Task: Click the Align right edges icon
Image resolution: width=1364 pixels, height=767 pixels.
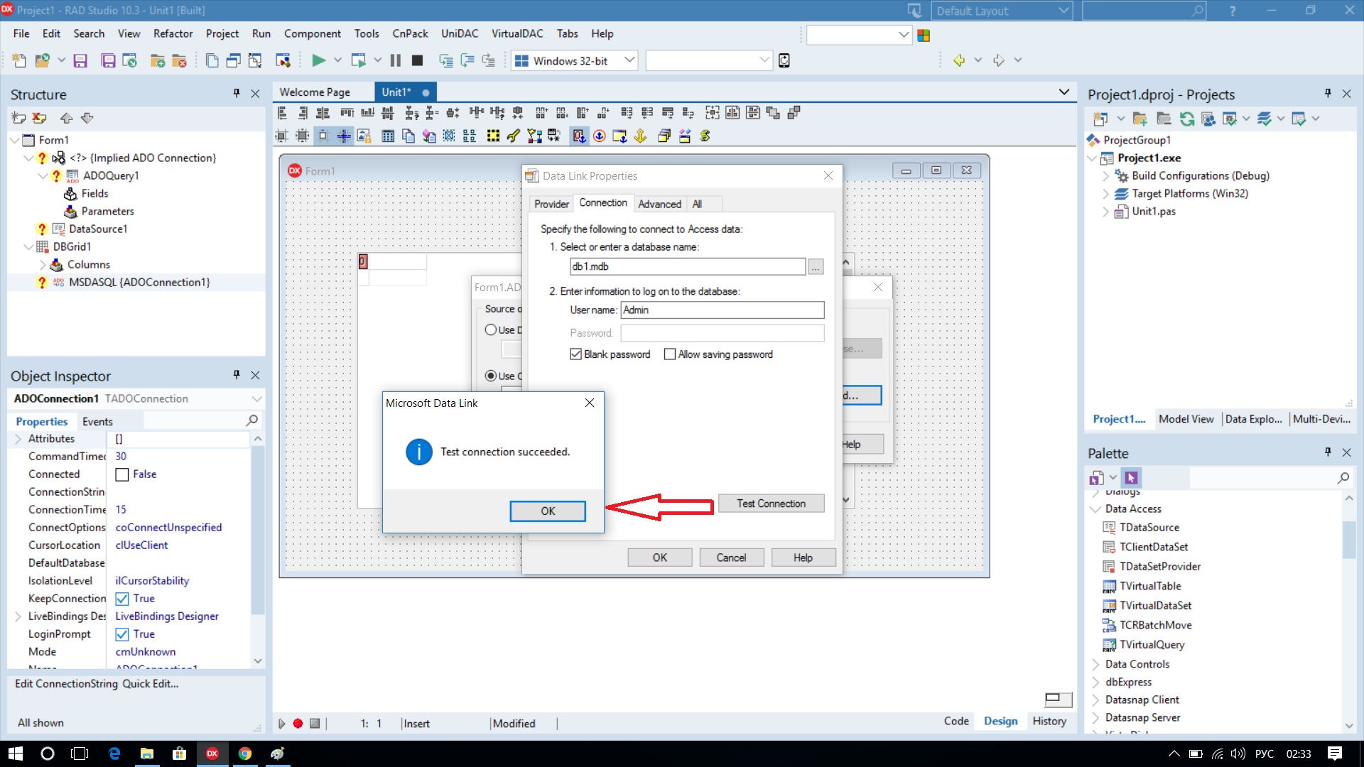Action: 303,113
